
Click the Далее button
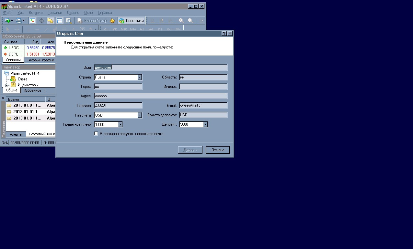pos(190,150)
